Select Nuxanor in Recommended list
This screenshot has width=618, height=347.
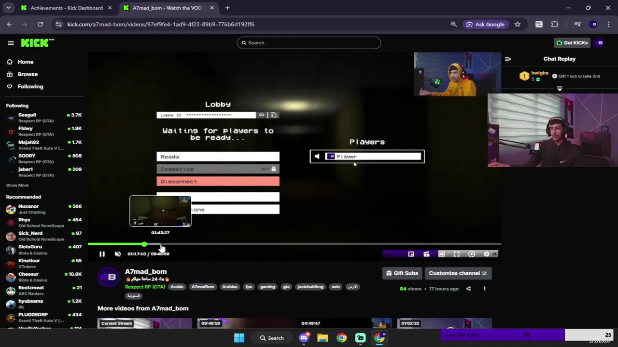[43, 209]
